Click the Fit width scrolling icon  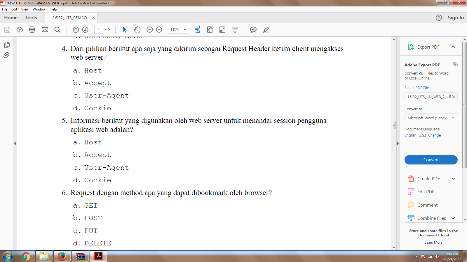click(x=197, y=30)
